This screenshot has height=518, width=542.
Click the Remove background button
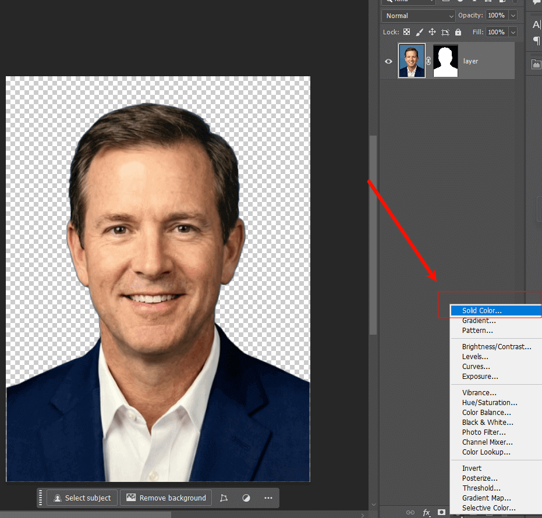click(x=165, y=498)
